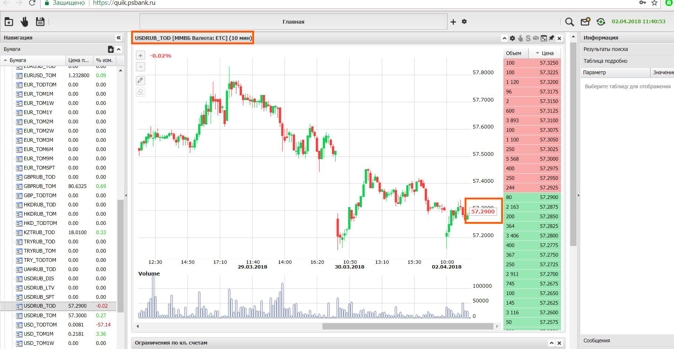The image size is (674, 349).
Task: Click the chart panel hand icon
Action: click(x=520, y=38)
